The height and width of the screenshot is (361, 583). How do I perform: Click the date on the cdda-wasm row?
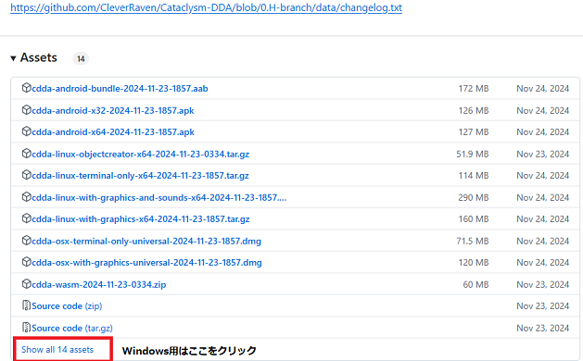click(542, 284)
